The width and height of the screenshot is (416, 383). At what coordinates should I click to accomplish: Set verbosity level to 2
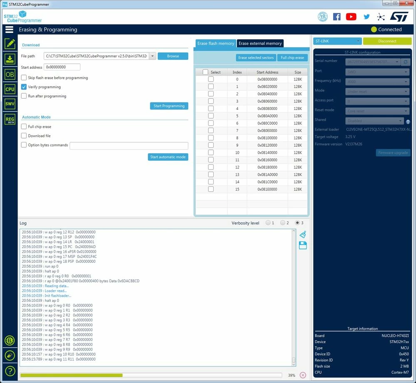283,223
